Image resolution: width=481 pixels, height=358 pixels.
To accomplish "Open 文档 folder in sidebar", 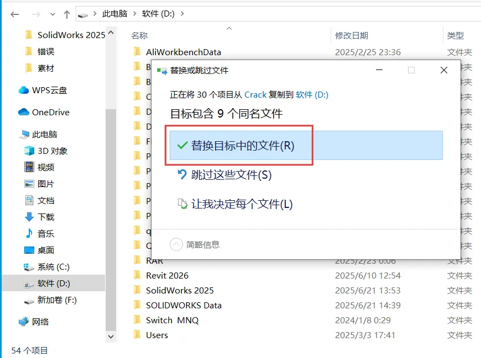I will tap(40, 200).
